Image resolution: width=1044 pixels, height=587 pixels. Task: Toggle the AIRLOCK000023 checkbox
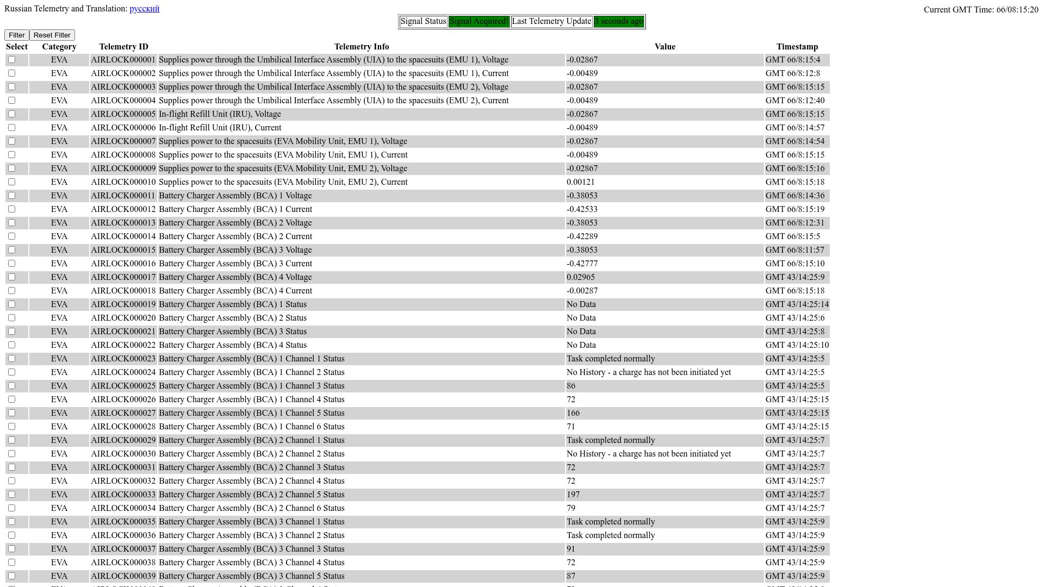coord(11,359)
